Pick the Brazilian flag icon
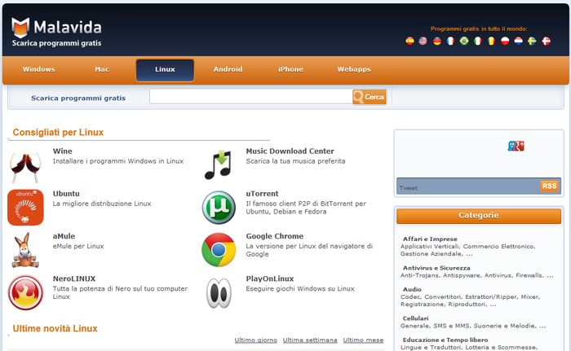Image resolution: width=571 pixels, height=351 pixels. pyautogui.click(x=464, y=41)
